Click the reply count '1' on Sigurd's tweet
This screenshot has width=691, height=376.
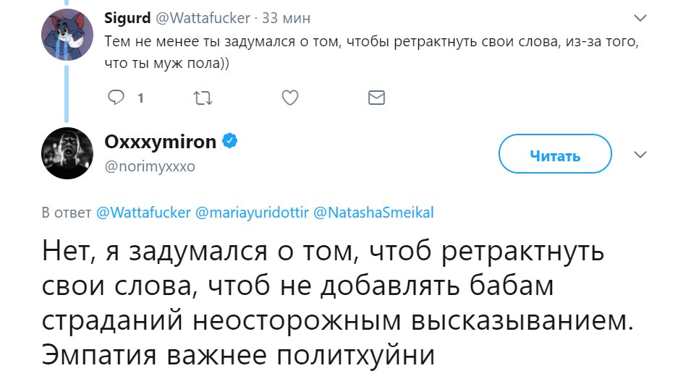(x=140, y=98)
